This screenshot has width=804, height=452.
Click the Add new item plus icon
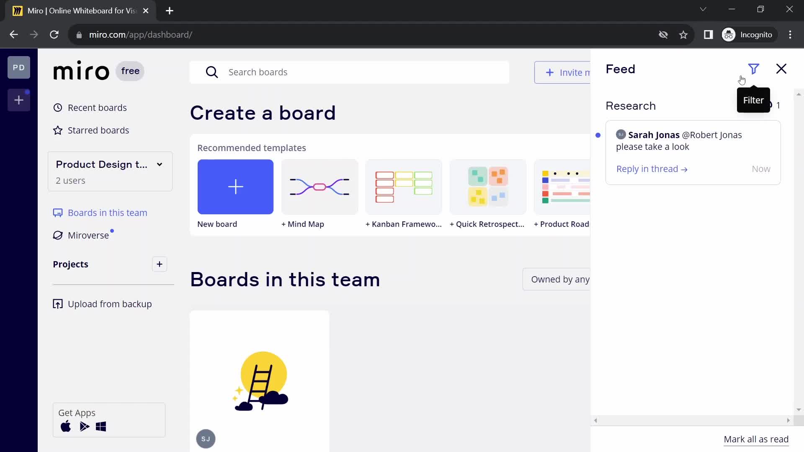pyautogui.click(x=19, y=100)
